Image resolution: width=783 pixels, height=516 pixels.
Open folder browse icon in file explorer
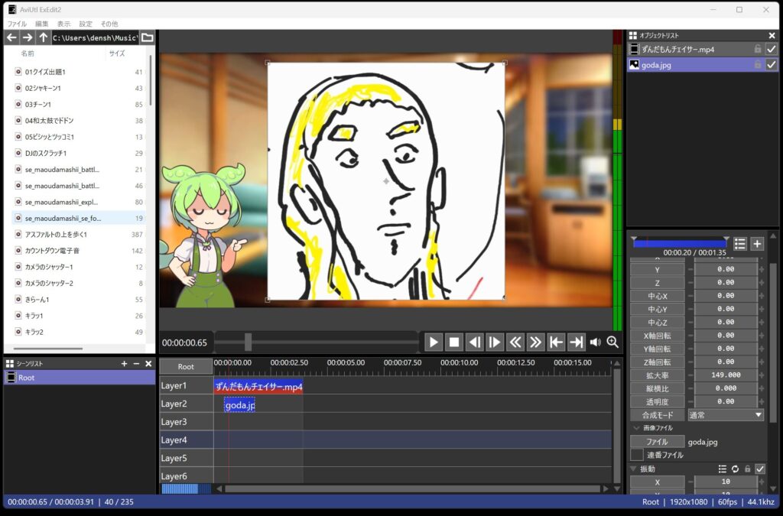(148, 37)
